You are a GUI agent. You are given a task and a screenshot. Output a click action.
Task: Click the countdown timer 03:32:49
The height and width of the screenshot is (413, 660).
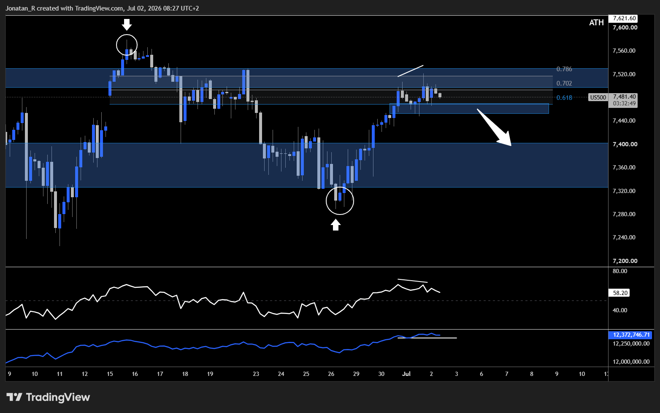click(624, 103)
